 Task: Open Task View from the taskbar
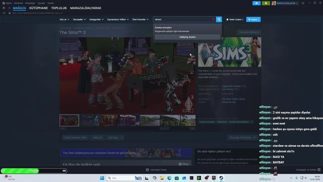coord(147,178)
